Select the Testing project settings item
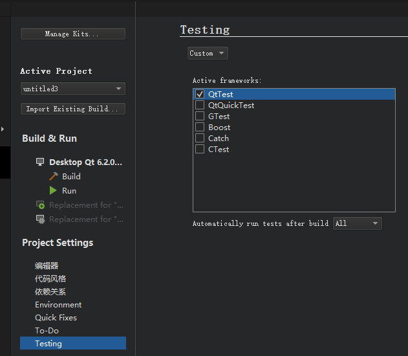This screenshot has height=356, width=408. click(73, 343)
